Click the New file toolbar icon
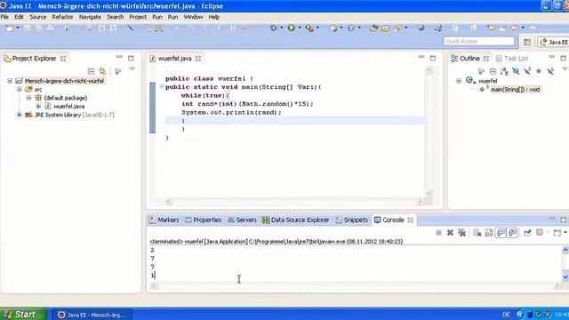Screen dimensions: 569x320 pyautogui.click(x=10, y=28)
